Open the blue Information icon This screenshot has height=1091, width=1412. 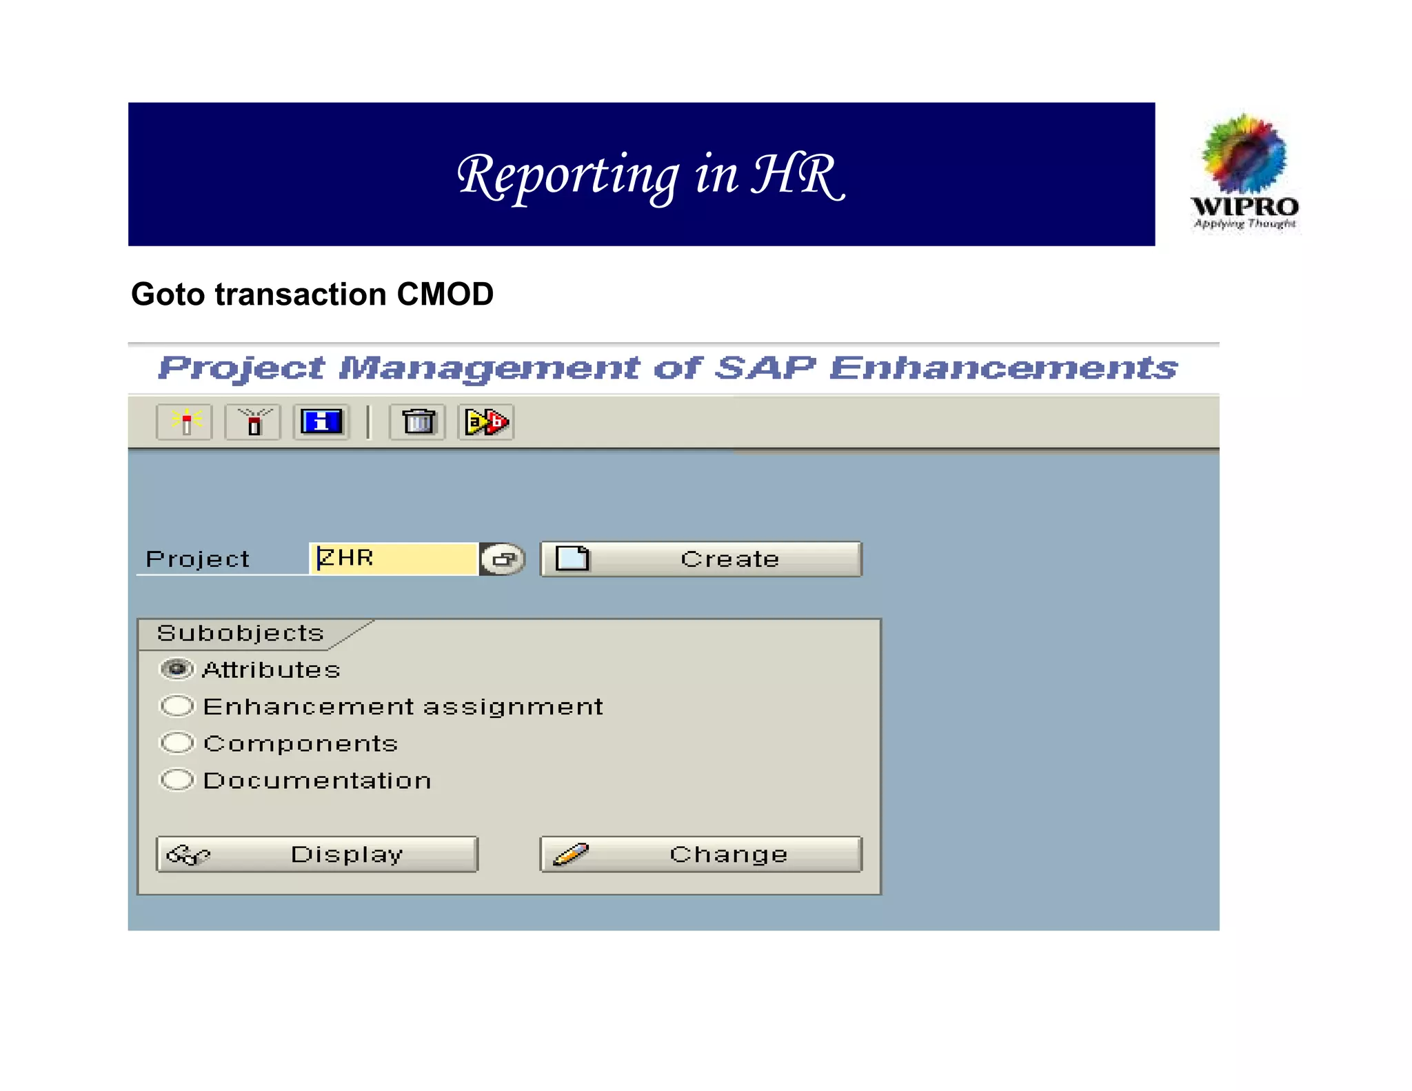pos(321,421)
